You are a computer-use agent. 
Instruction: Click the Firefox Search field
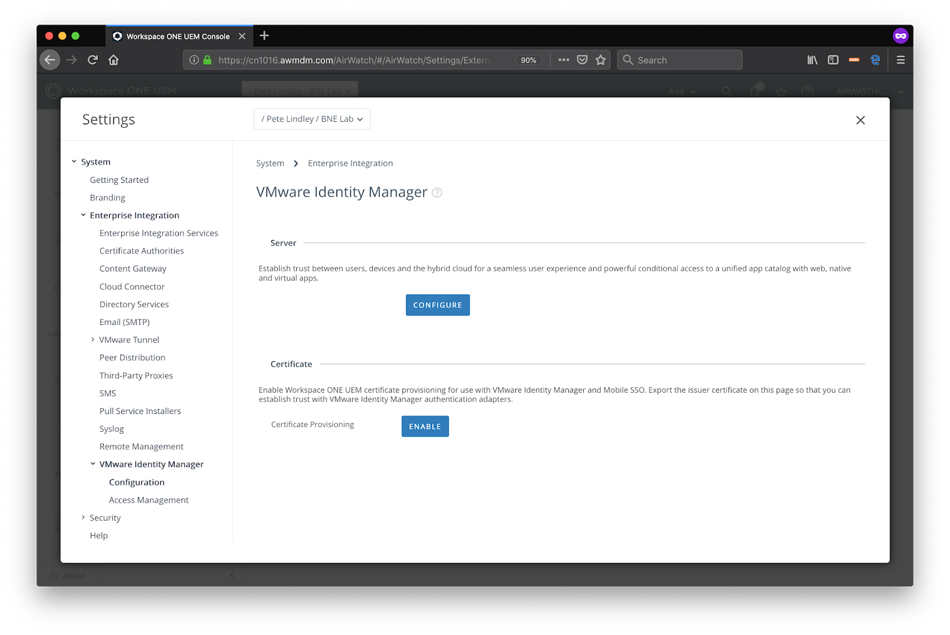680,60
